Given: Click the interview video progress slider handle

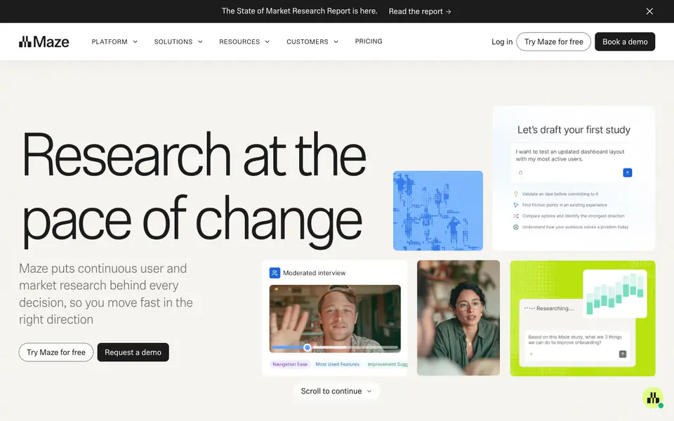Looking at the screenshot, I should click(308, 347).
